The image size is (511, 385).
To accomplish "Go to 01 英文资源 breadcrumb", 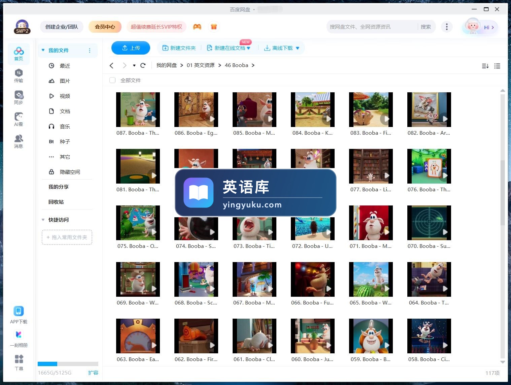I will [201, 65].
